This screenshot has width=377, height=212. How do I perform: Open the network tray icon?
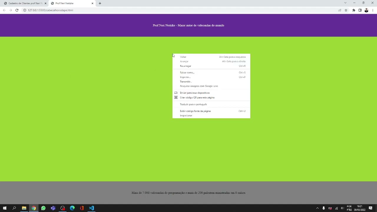[337, 208]
